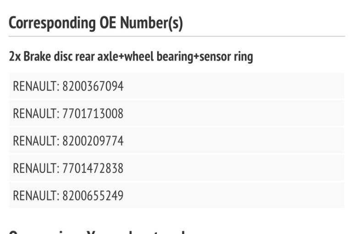Click the RENAULT label beside 8200209774
352x234 pixels.
35,141
